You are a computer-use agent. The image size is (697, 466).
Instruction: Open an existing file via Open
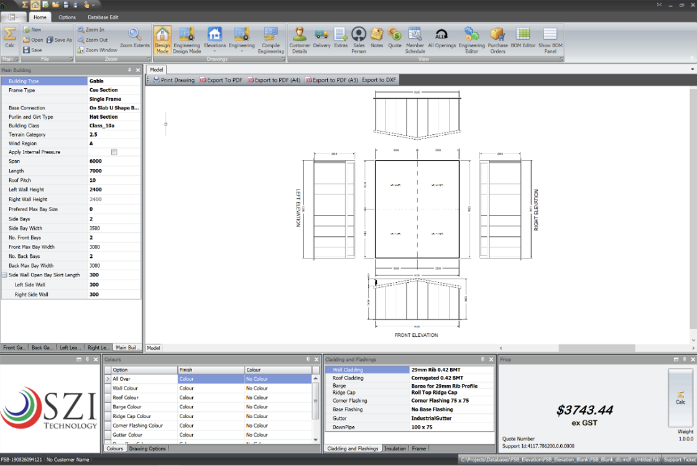pos(33,40)
